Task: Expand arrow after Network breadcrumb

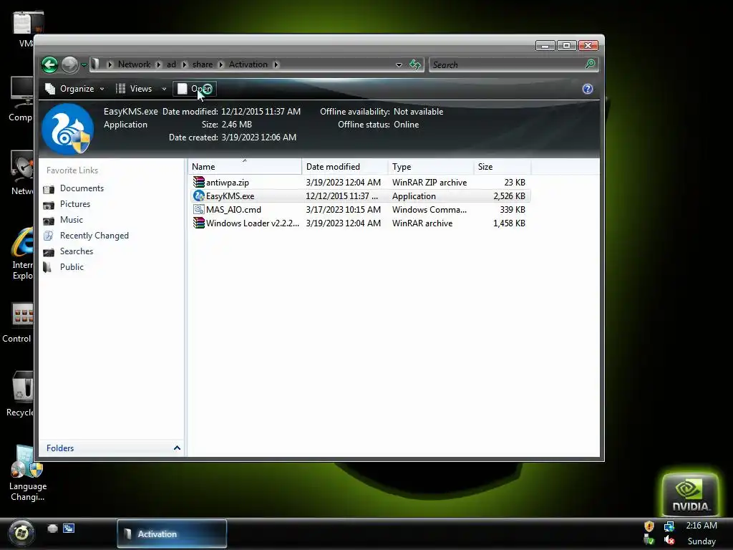Action: [158, 64]
